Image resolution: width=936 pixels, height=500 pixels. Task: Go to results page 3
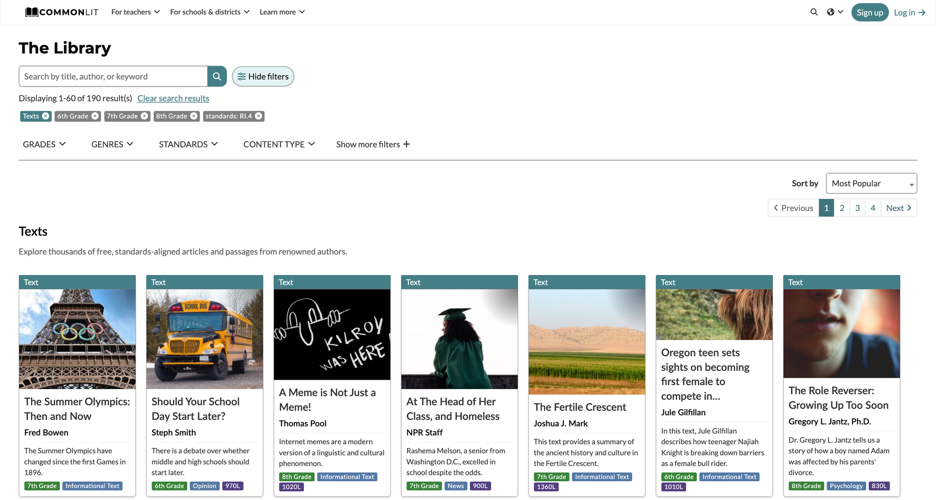[857, 208]
